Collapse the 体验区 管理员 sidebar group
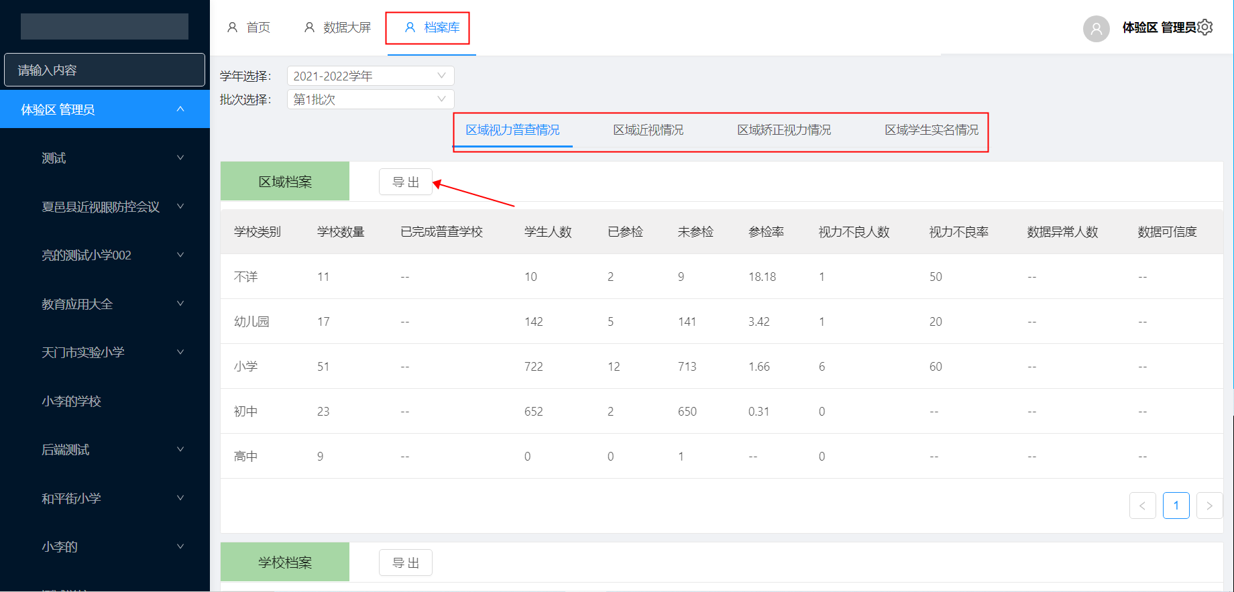 [x=105, y=109]
